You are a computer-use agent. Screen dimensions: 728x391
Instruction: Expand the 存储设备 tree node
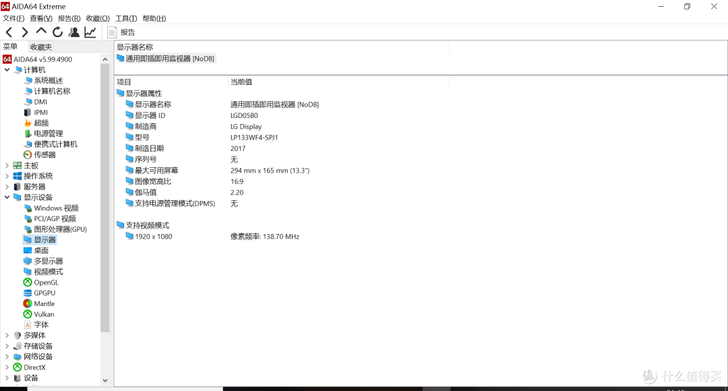point(7,346)
